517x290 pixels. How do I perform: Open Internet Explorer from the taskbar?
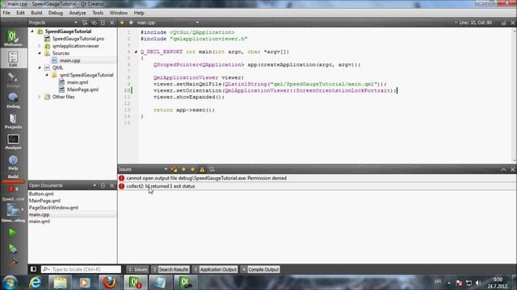[x=36, y=283]
